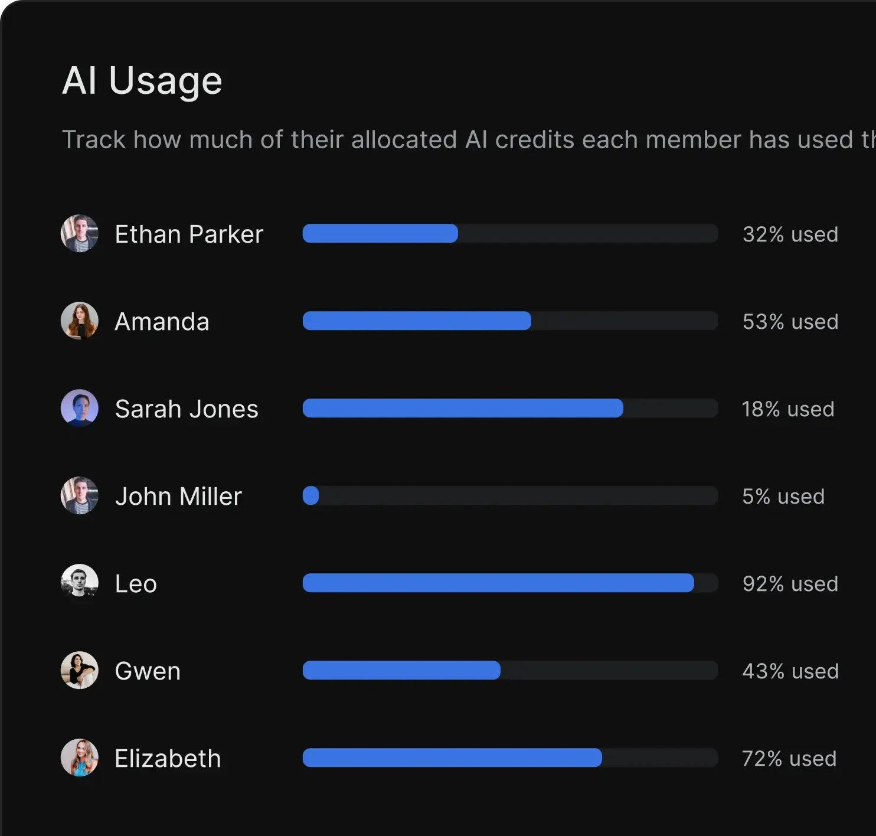
Task: Click Leo's usage progress bar
Action: tap(510, 583)
